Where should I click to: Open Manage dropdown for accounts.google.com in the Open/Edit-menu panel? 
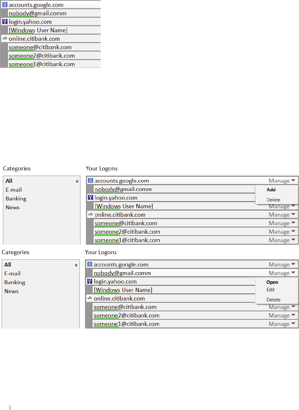(x=282, y=265)
